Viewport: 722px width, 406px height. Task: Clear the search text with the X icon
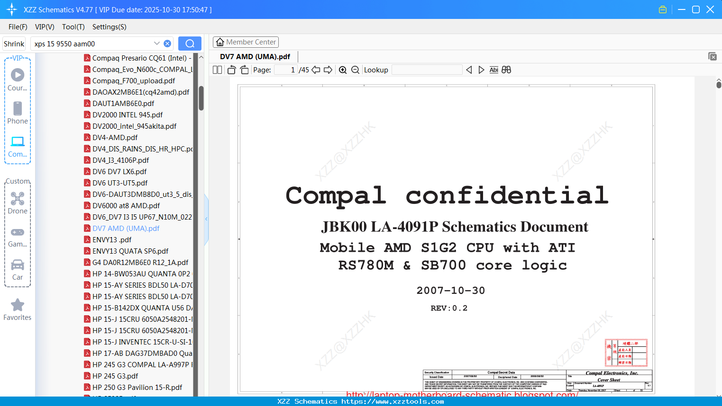point(167,44)
